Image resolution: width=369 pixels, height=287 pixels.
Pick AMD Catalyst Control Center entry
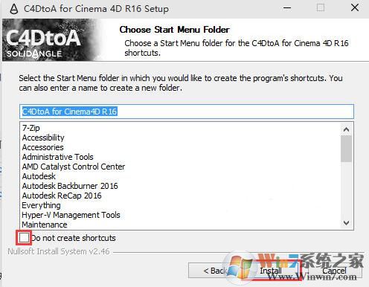point(74,167)
